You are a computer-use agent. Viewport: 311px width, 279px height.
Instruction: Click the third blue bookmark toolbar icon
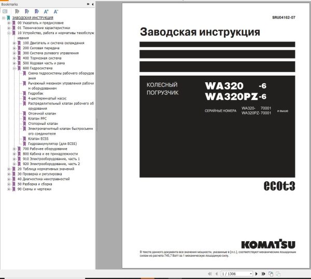(37, 11)
